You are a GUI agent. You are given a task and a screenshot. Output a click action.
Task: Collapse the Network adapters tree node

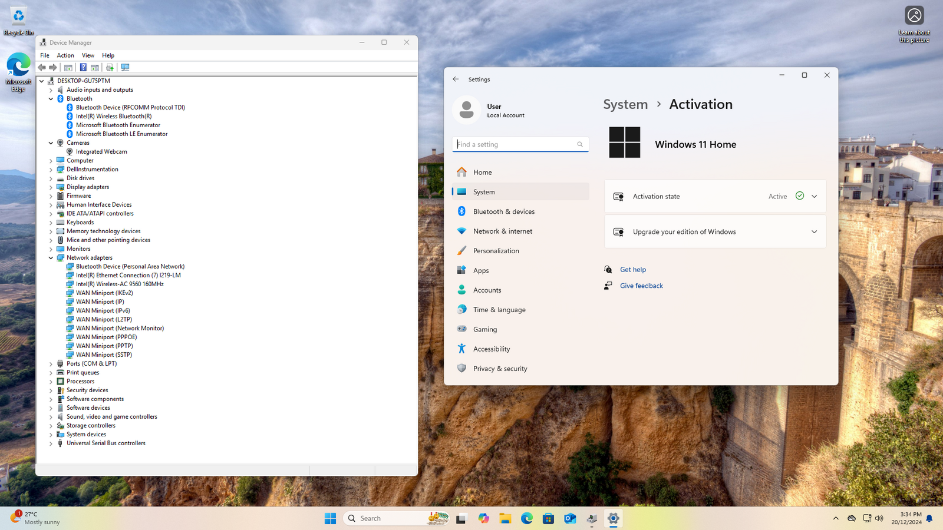point(51,258)
